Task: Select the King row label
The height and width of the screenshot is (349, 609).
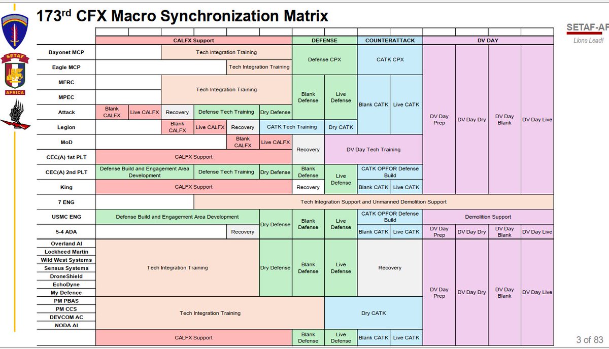Action: [66, 187]
